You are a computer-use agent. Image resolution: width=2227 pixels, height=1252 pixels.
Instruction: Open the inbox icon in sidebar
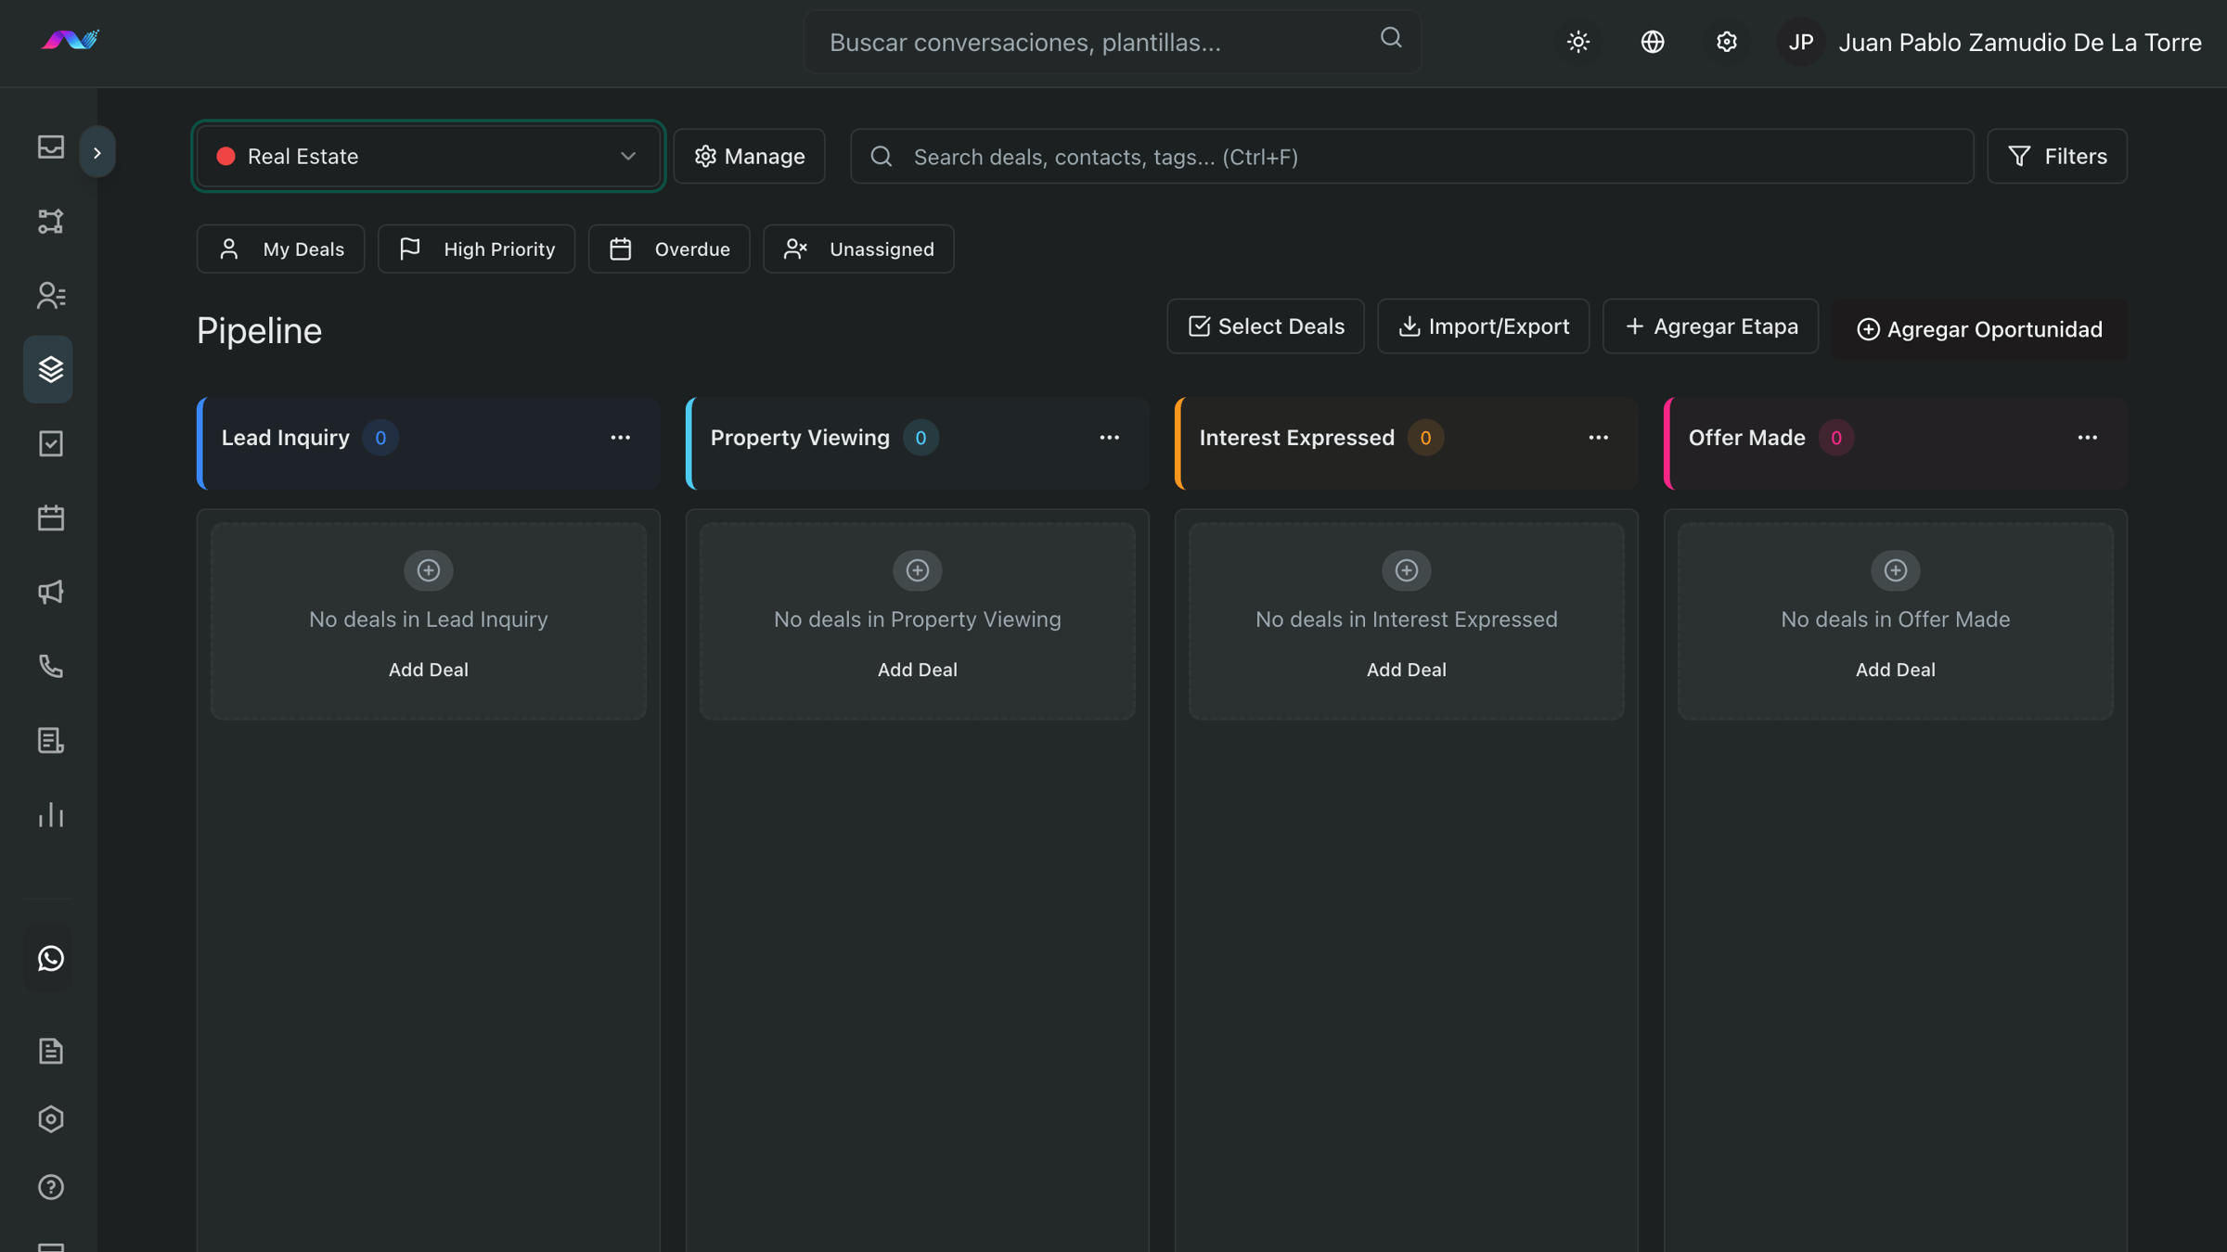[x=50, y=147]
